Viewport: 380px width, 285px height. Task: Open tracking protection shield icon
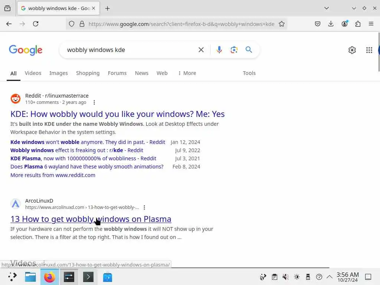(x=72, y=24)
